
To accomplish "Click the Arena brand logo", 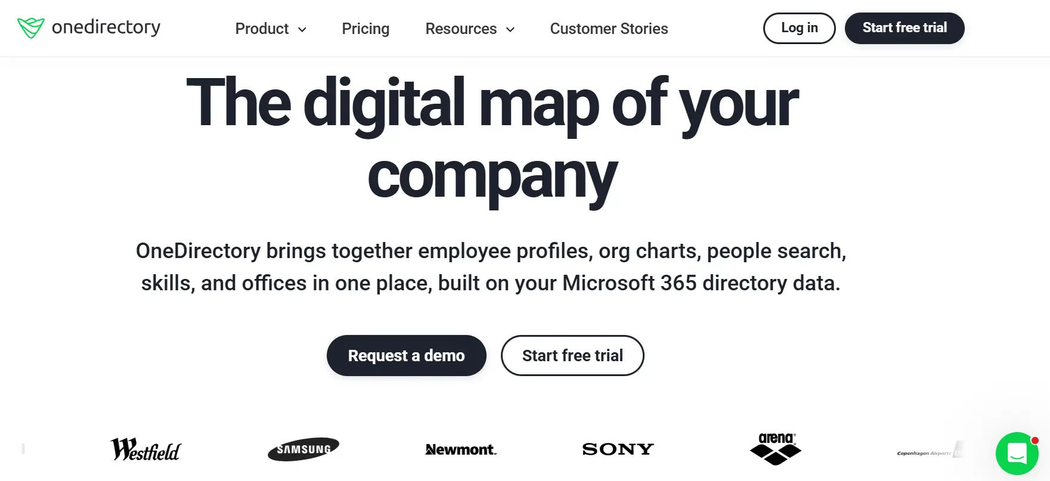I will (776, 449).
